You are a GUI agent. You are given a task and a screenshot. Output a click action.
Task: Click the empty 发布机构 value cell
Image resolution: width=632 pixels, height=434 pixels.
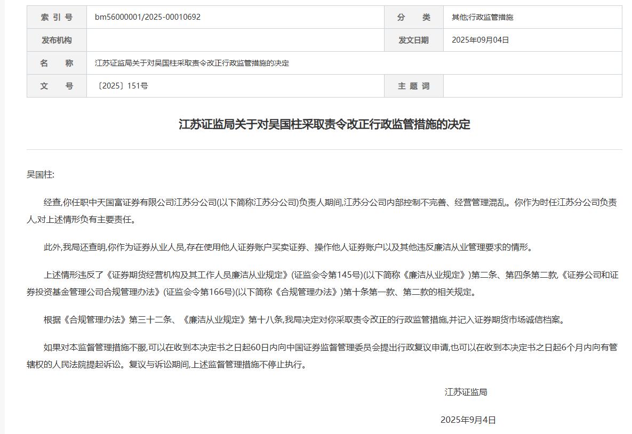coord(235,40)
